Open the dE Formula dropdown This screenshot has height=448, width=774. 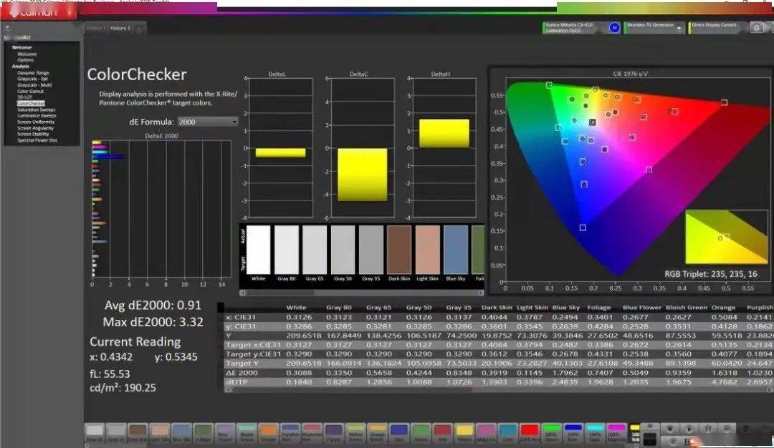[208, 122]
